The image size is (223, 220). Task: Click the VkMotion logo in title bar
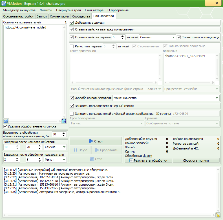pos(4,4)
